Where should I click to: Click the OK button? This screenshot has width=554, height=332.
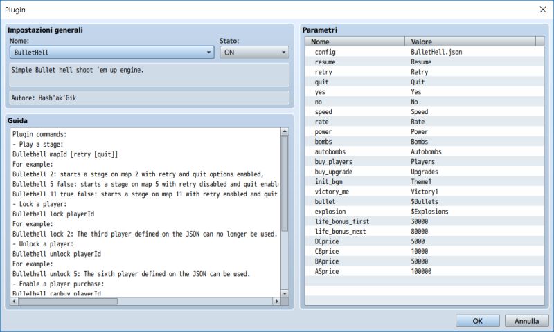coord(477,321)
